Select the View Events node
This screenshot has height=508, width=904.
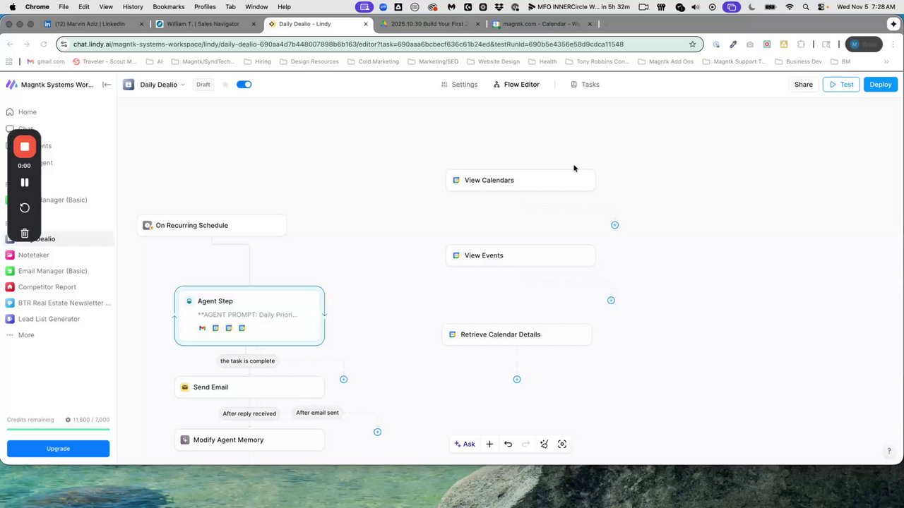tap(521, 255)
